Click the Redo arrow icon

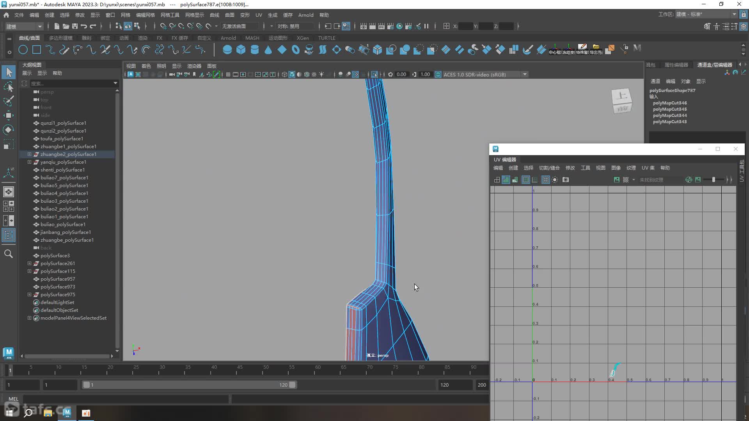coord(93,26)
